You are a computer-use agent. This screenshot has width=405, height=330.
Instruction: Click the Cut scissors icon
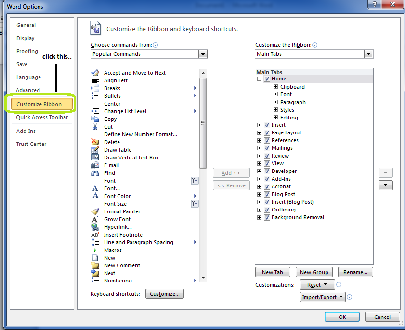(95, 127)
